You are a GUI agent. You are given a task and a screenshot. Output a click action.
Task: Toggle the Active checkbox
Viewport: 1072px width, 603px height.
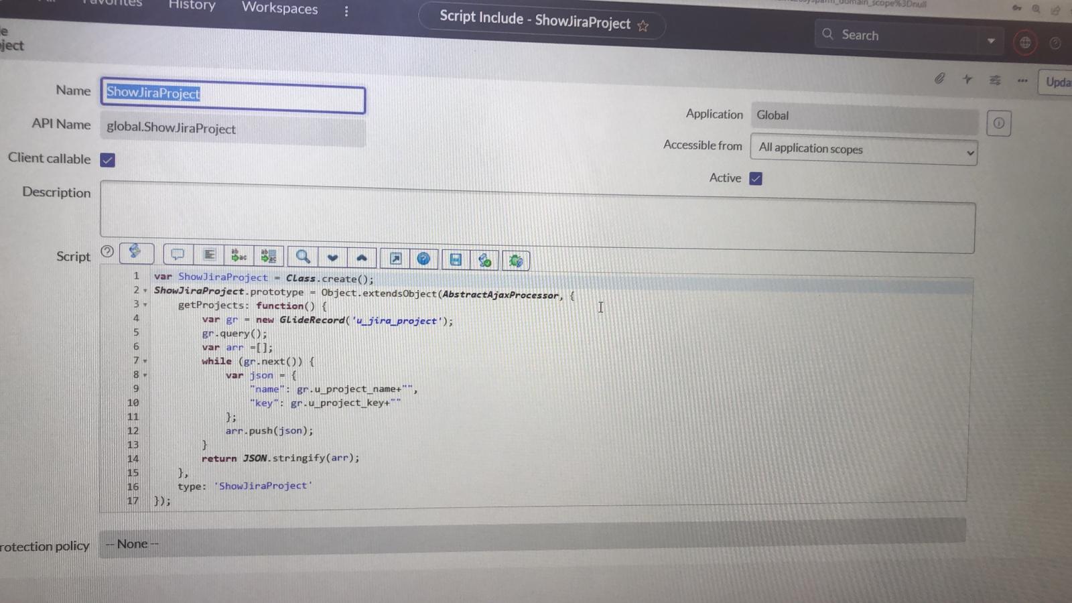[756, 179]
